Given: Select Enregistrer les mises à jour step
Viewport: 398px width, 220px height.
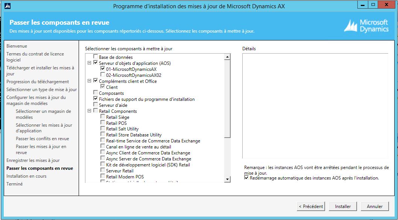Looking at the screenshot, I should (x=33, y=160).
